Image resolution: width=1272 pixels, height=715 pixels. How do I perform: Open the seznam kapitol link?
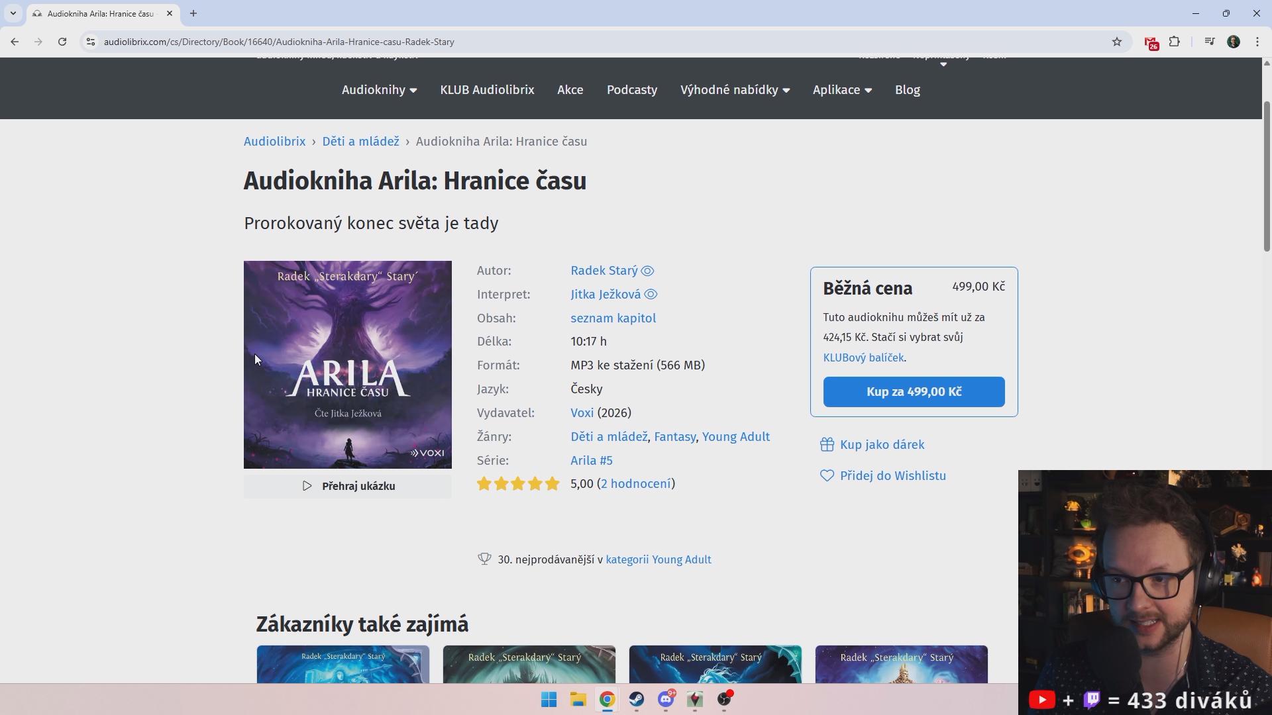point(613,318)
